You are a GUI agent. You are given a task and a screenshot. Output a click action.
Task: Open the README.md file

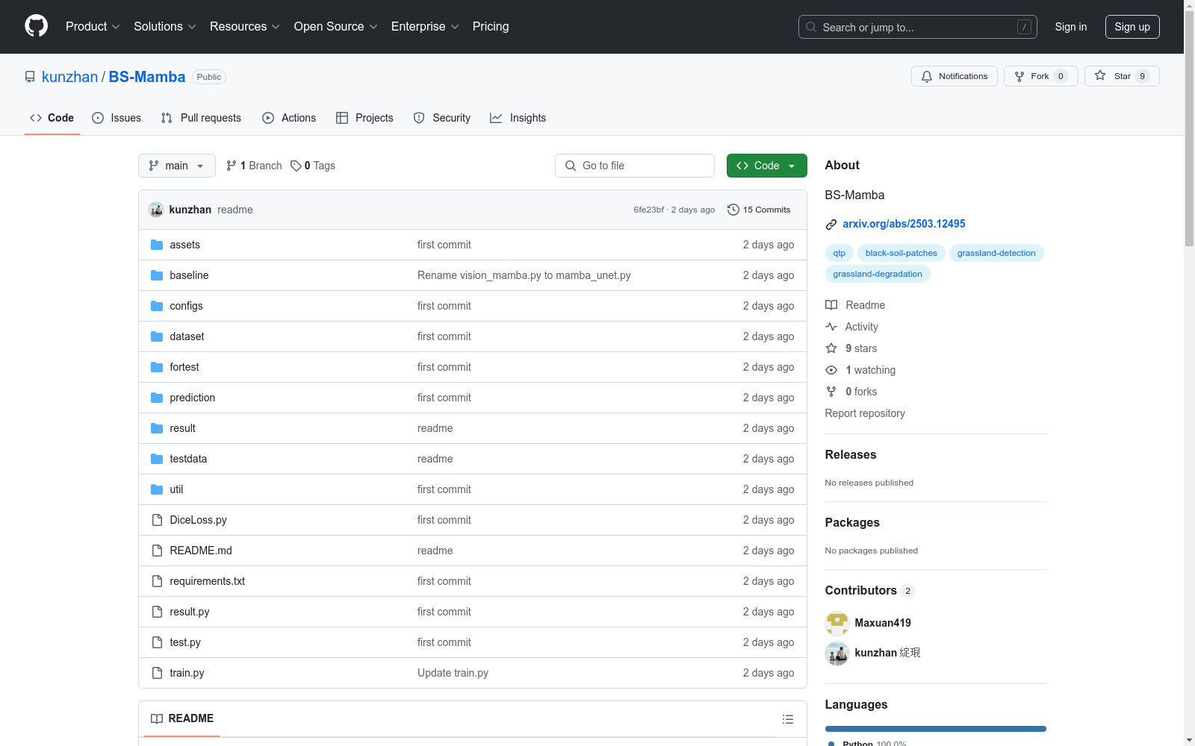click(x=201, y=551)
